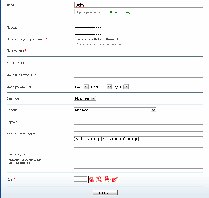Click the password confirmation field

coord(138,35)
